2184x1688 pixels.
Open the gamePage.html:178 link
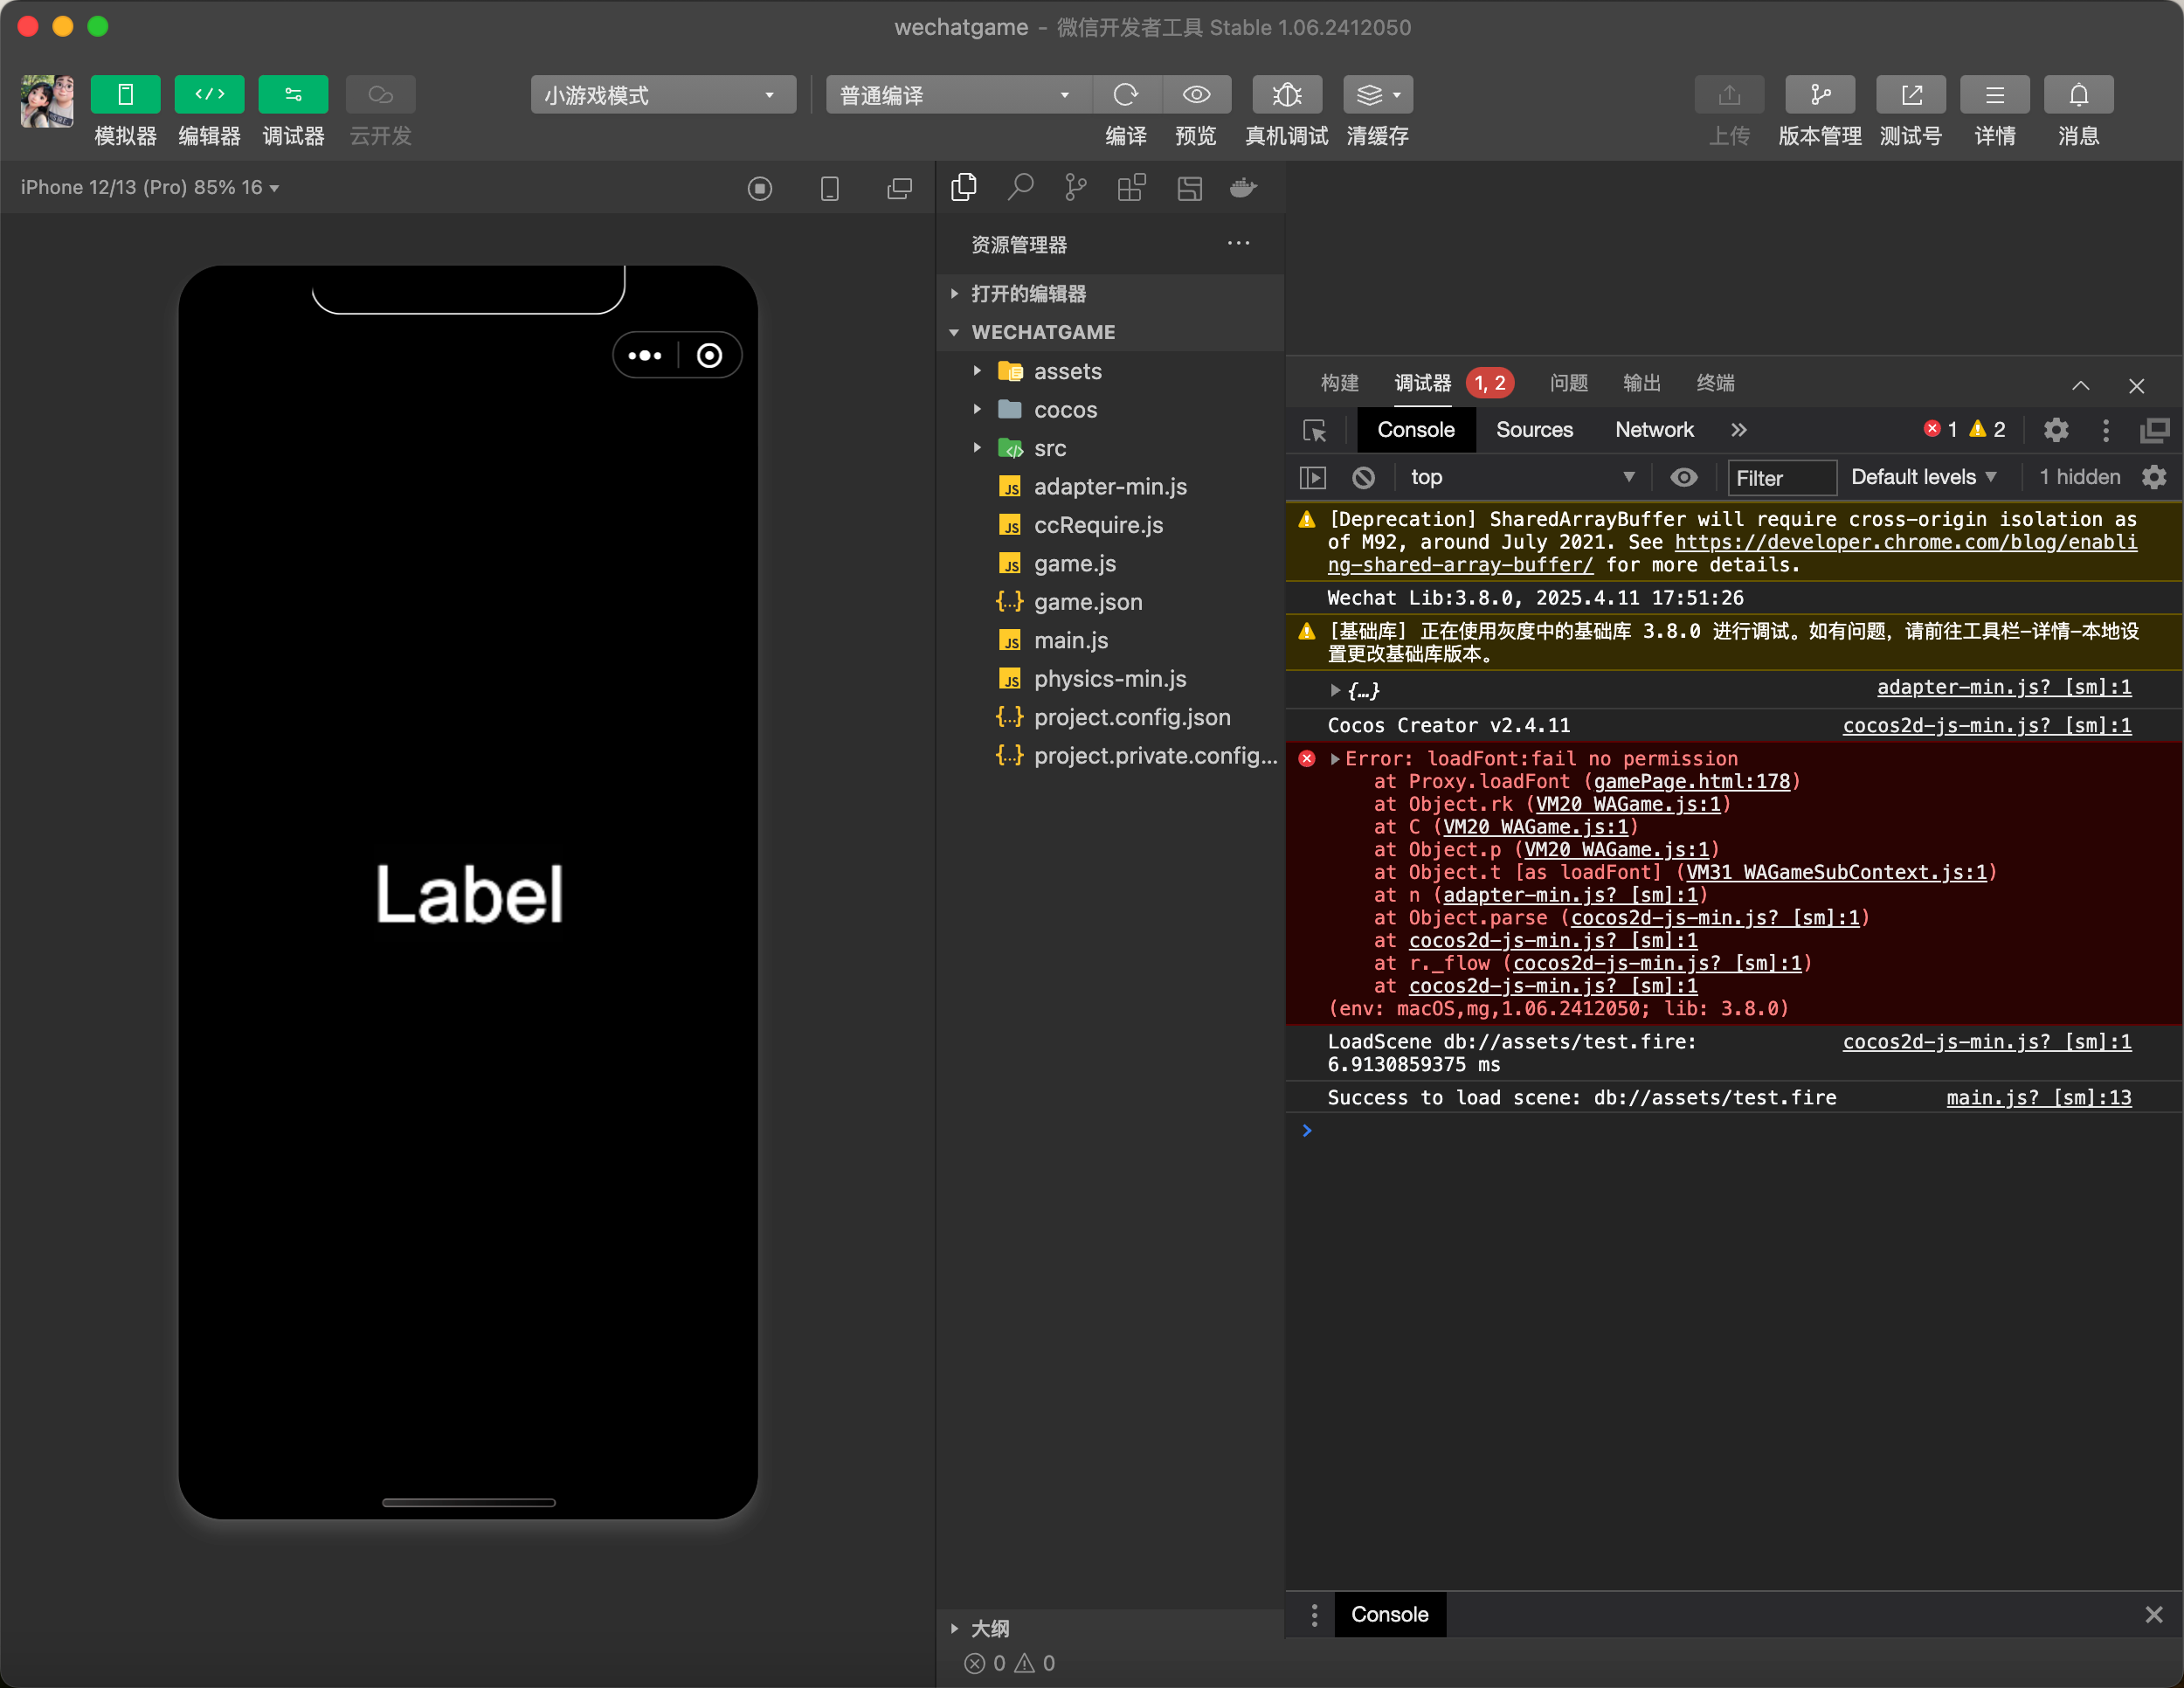[x=1691, y=782]
